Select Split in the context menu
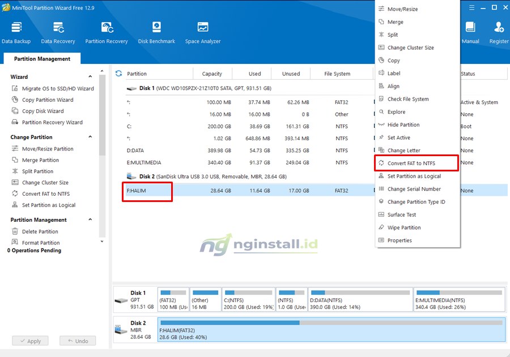Viewport: 510px width, 357px height. click(417, 35)
